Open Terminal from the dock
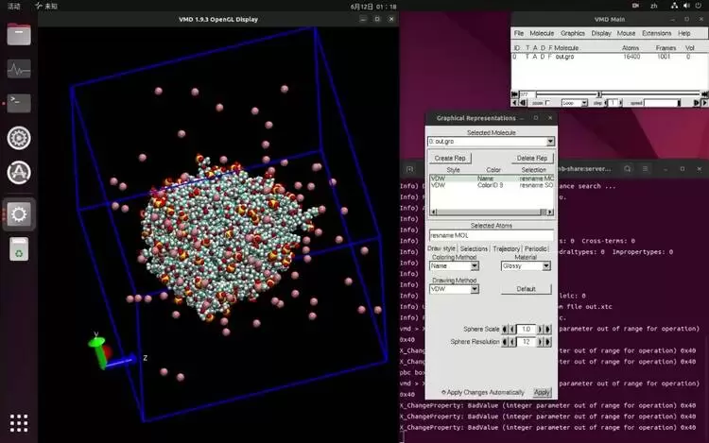Screen dimensions: 709x443 tap(19, 103)
